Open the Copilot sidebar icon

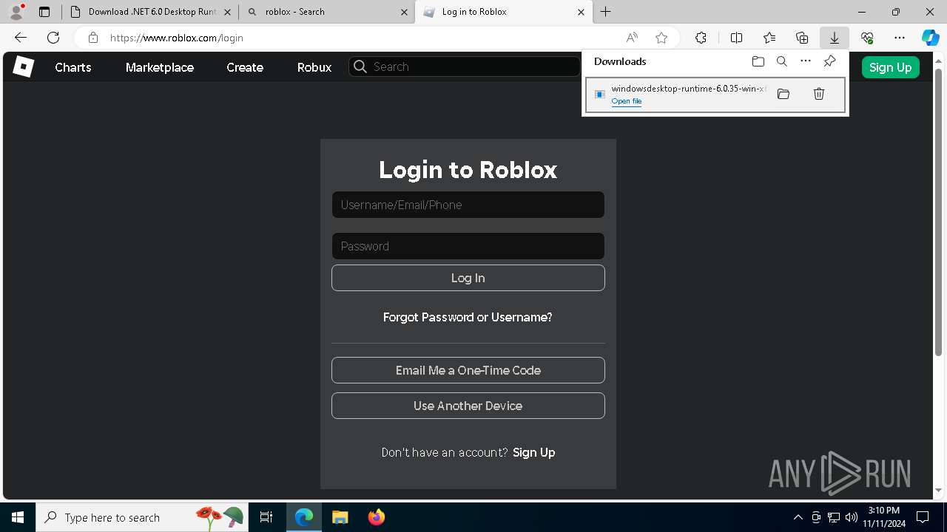(930, 38)
